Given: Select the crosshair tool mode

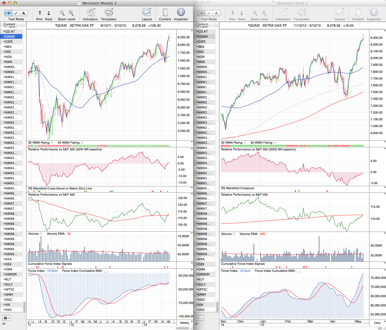Looking at the screenshot, I should pyautogui.click(x=9, y=13).
